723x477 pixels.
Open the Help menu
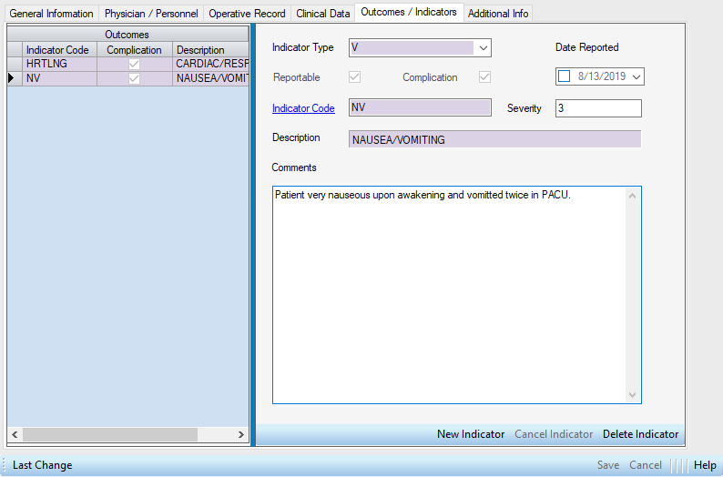(x=705, y=465)
